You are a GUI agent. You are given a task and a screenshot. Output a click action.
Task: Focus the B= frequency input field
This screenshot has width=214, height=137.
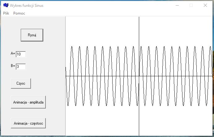[x=21, y=67]
